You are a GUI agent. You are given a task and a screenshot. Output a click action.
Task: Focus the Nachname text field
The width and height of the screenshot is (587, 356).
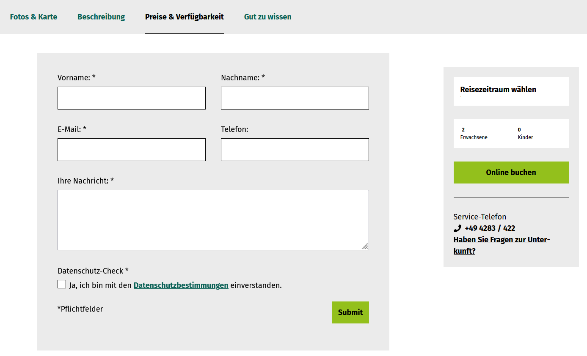point(295,98)
